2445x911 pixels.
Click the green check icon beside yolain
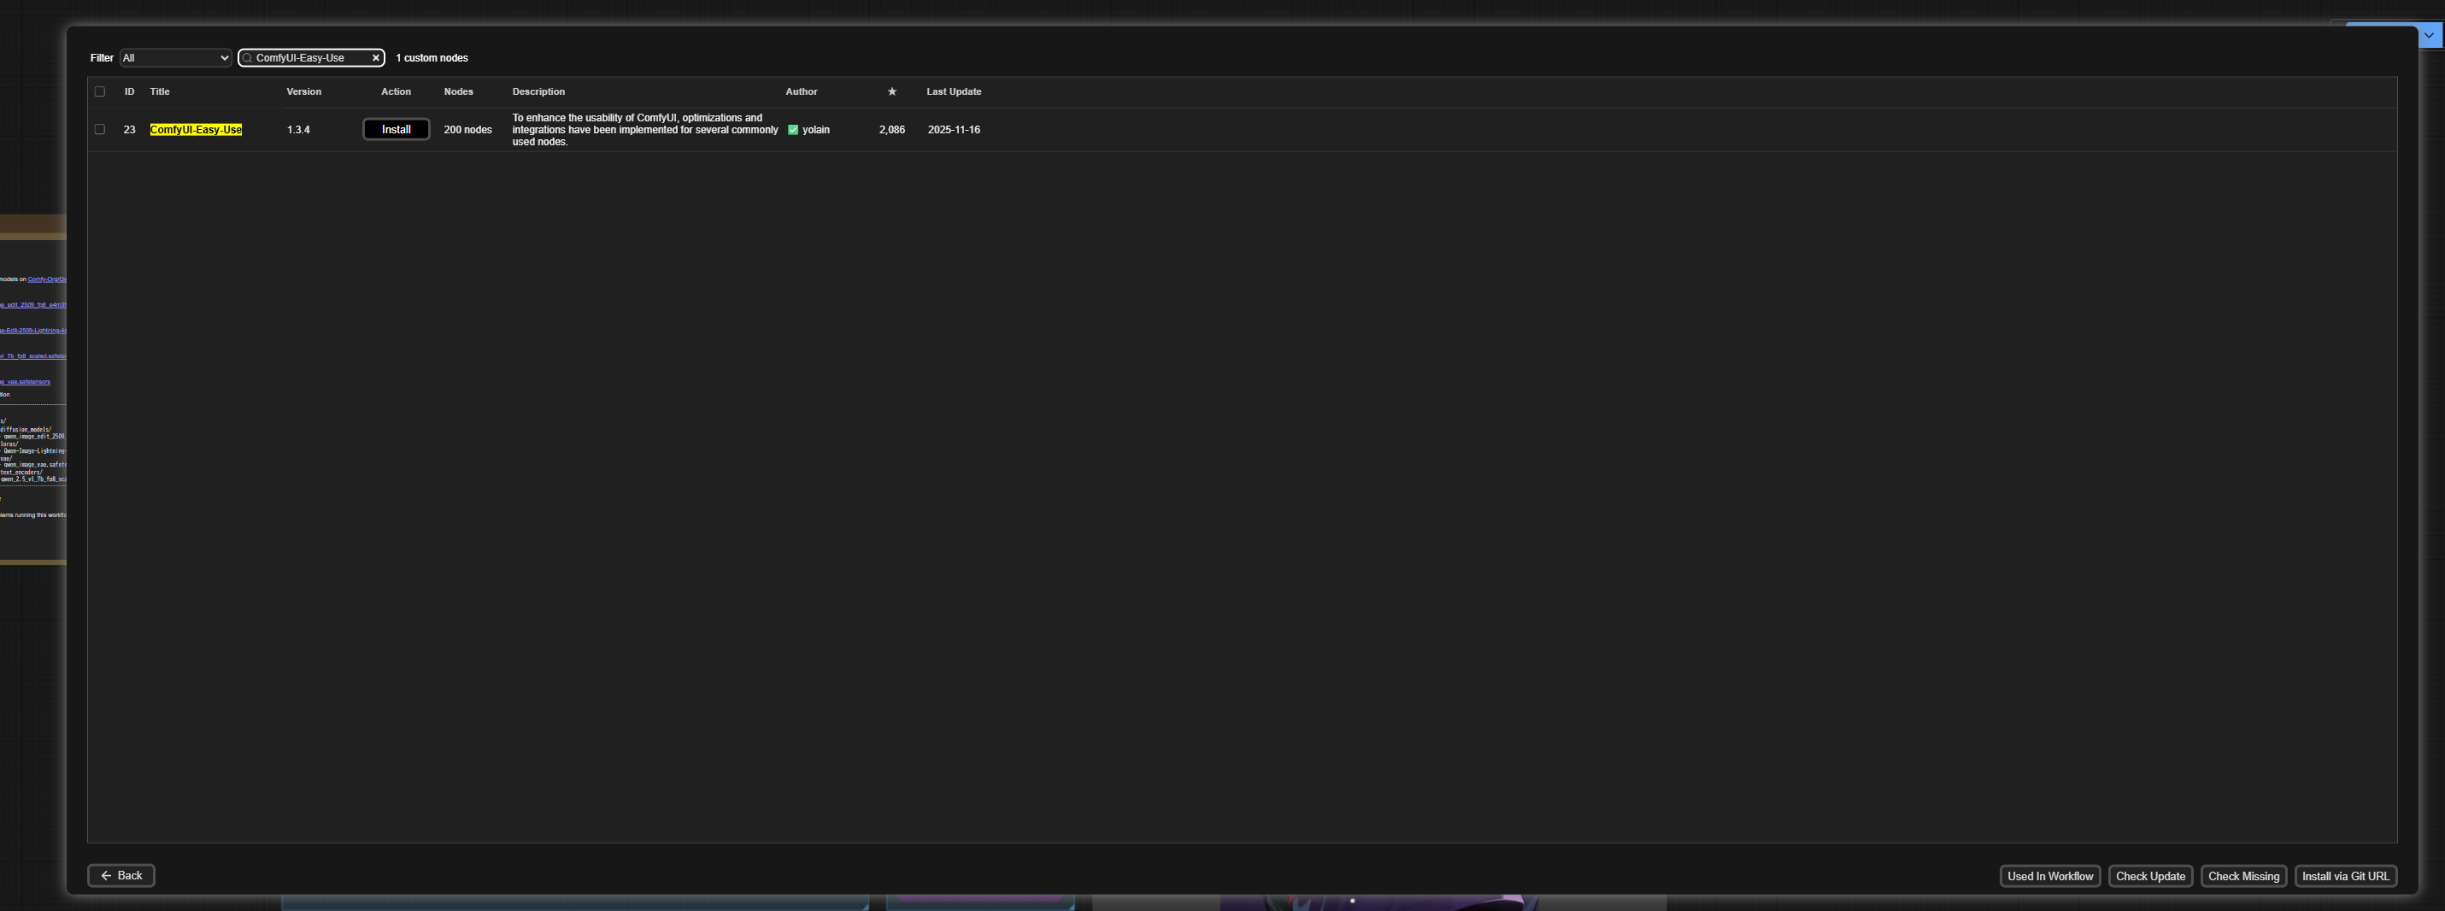[x=792, y=130]
